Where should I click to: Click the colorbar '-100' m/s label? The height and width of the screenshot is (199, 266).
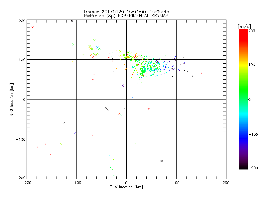tap(253, 135)
